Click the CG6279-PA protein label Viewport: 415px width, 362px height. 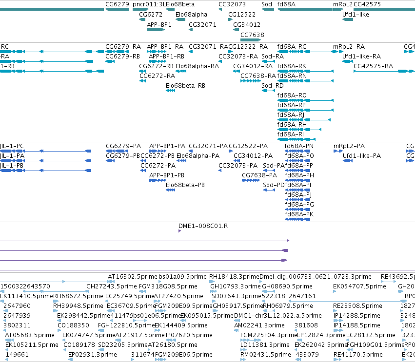click(123, 146)
